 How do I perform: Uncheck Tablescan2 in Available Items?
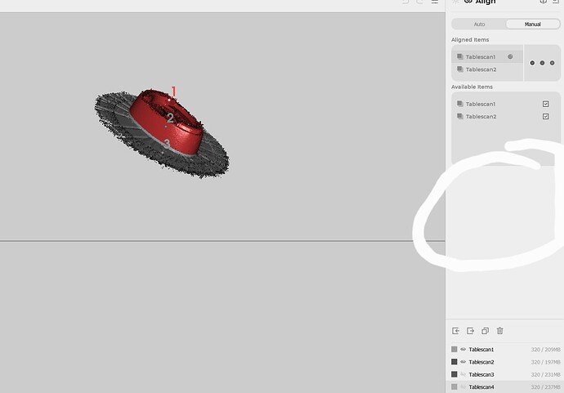point(545,116)
